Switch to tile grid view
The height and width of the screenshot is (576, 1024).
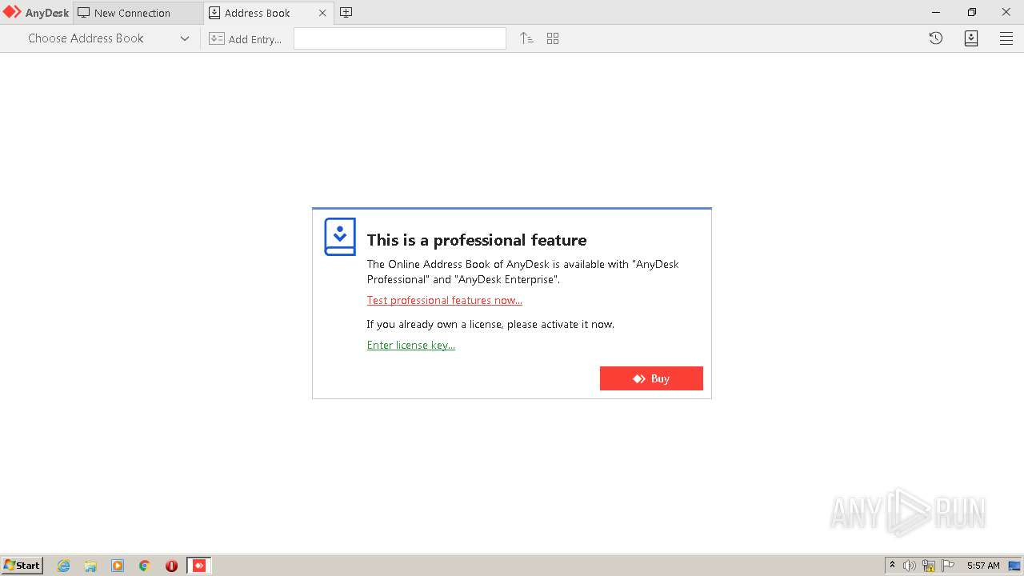click(553, 38)
